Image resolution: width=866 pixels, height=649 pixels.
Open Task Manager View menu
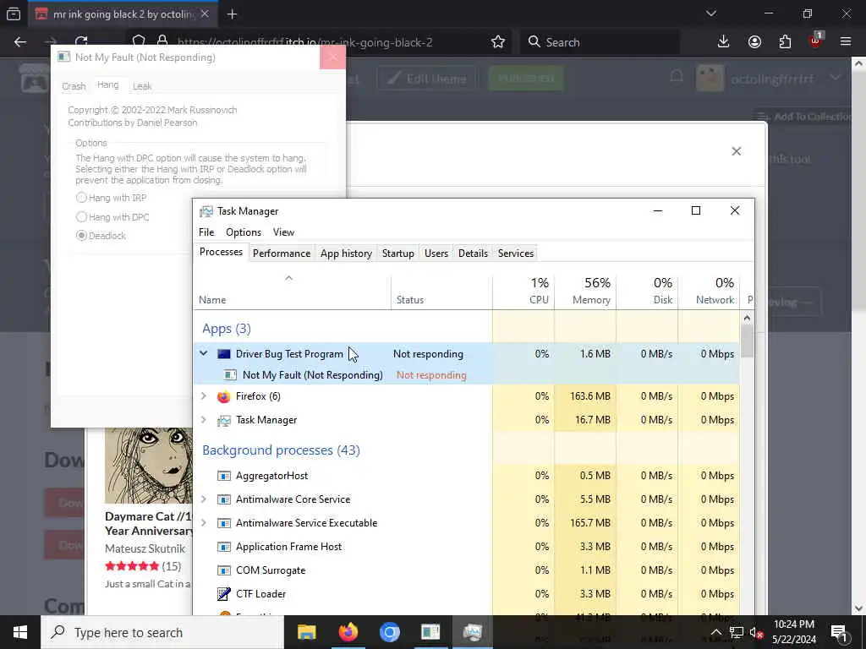pos(283,232)
